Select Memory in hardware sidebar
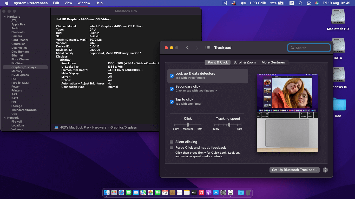The width and height of the screenshot is (355, 199). (17, 71)
